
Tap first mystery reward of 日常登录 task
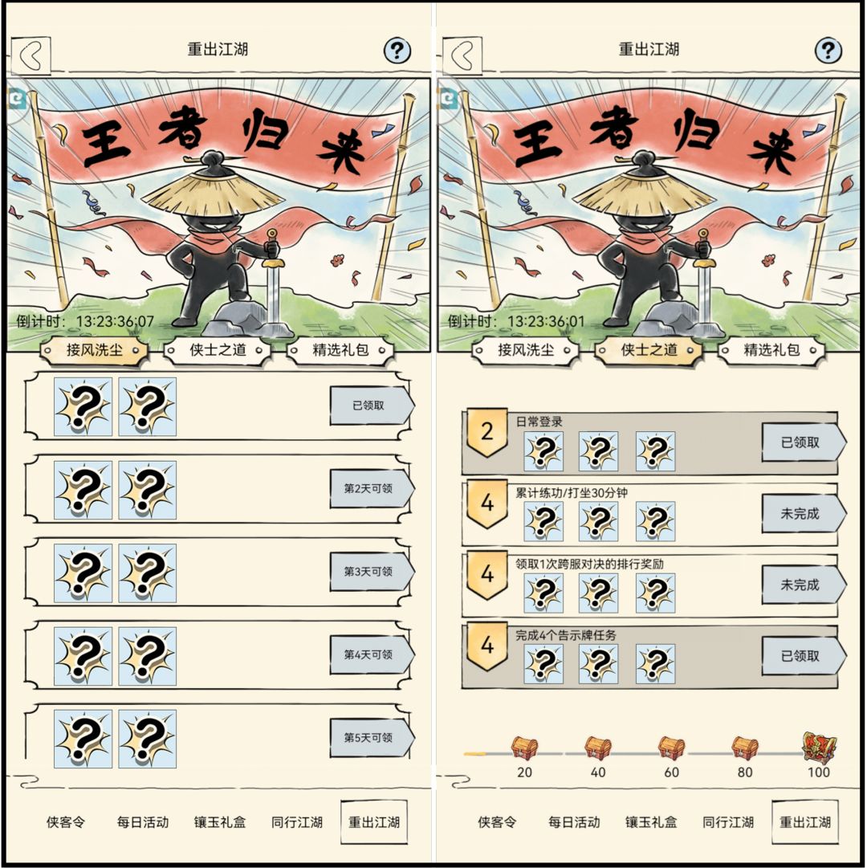click(543, 451)
